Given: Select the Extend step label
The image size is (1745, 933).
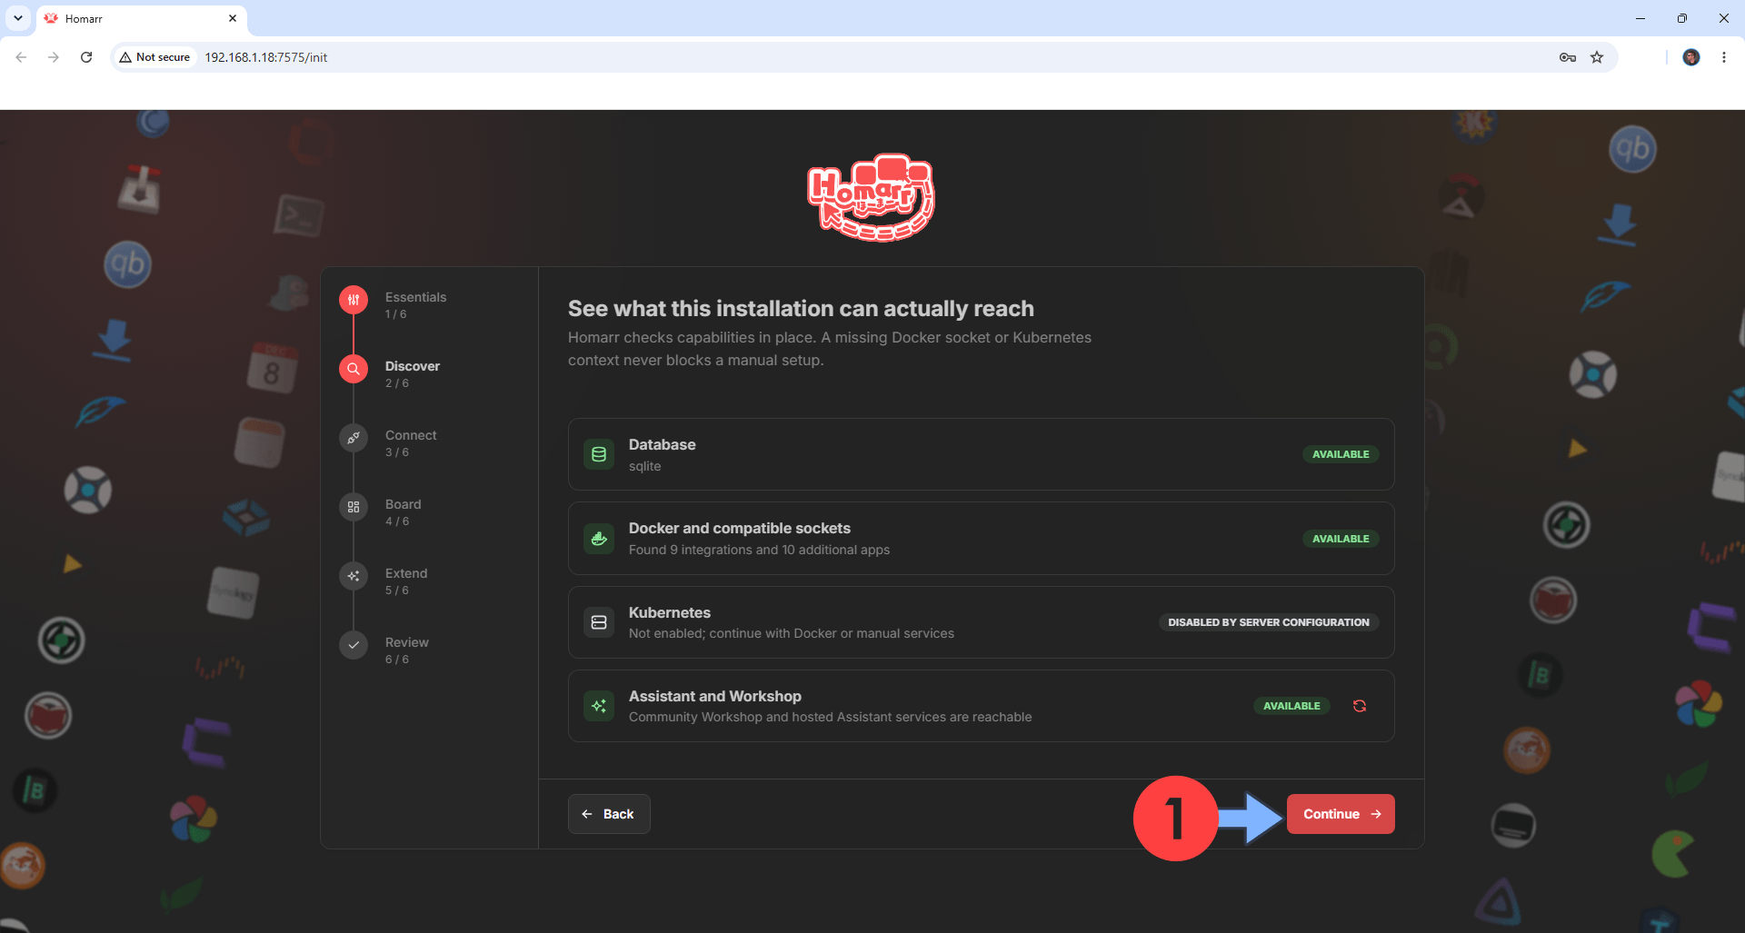Looking at the screenshot, I should pos(406,573).
